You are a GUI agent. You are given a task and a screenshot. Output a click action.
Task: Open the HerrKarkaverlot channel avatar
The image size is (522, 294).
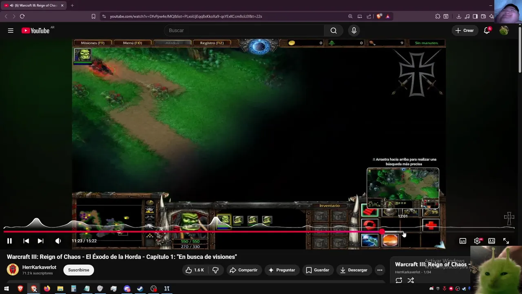[13, 270]
